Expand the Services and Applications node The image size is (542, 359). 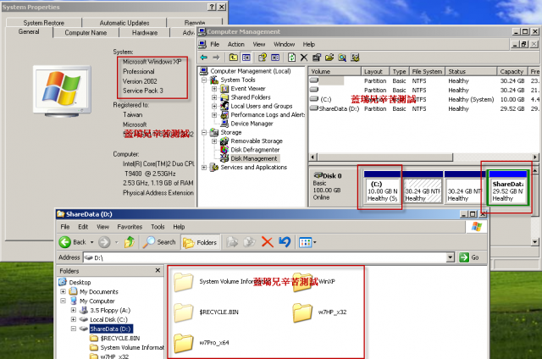[204, 168]
